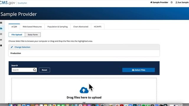
Task: Click the Sample Provider page heading
Action: 19,14
